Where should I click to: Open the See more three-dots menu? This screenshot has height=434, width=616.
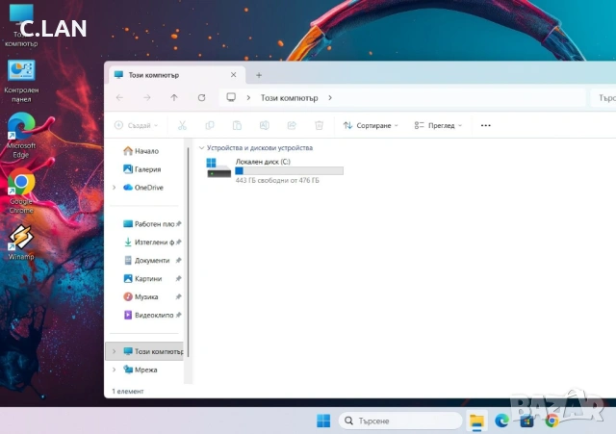tap(485, 125)
